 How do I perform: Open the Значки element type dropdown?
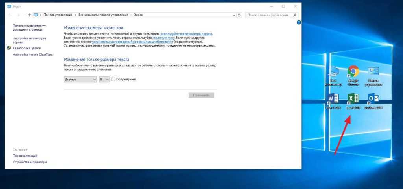coord(80,79)
